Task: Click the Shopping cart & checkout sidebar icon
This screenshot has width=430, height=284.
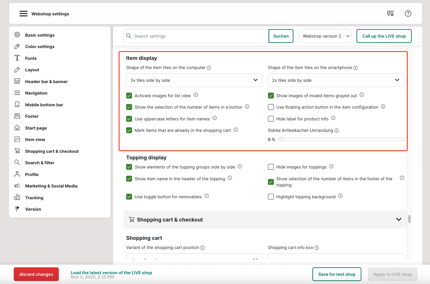Action: click(x=17, y=151)
